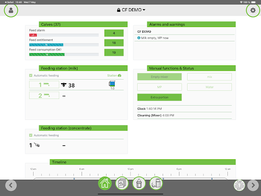Select milk feeding station 2
Viewport: 261px width, 196px height.
click(44, 95)
